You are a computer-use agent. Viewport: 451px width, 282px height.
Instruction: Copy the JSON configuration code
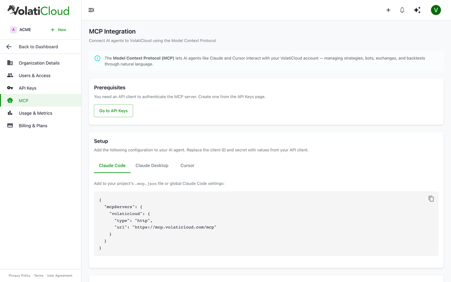[x=431, y=199]
